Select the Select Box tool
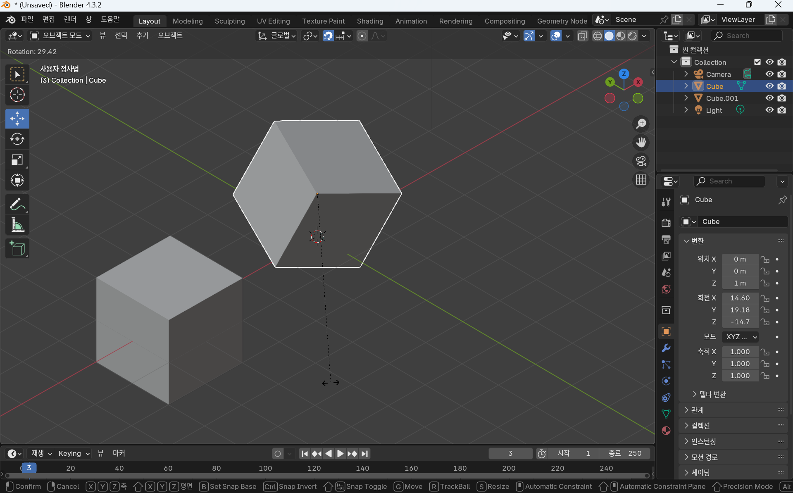This screenshot has width=793, height=493. [x=17, y=75]
